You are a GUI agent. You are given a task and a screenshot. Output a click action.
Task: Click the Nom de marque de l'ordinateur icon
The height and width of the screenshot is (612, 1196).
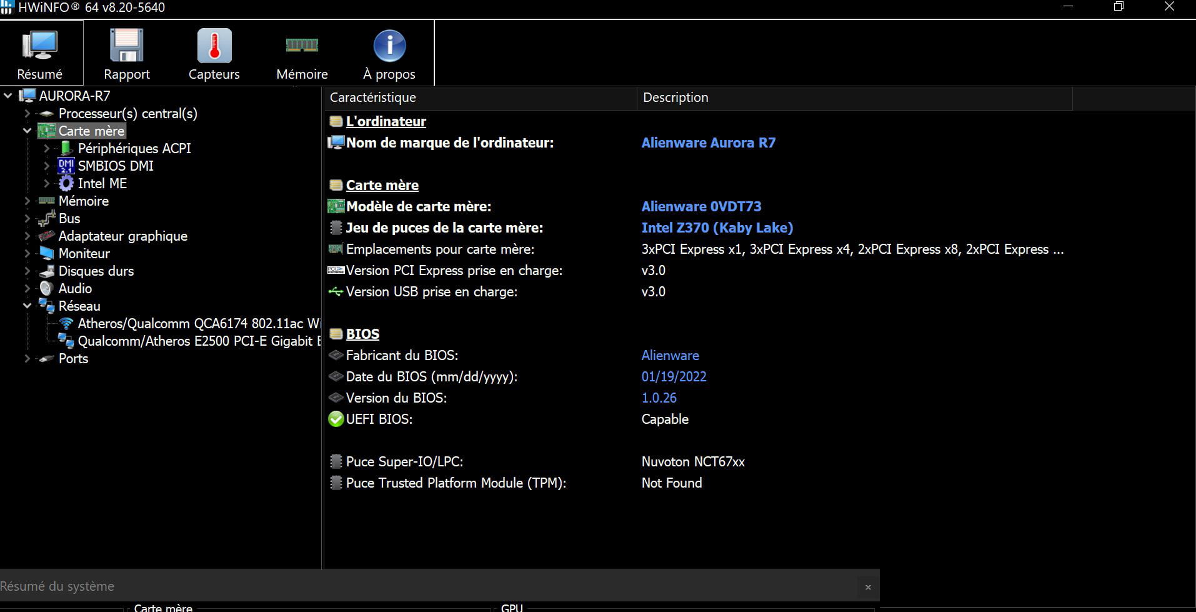coord(336,143)
